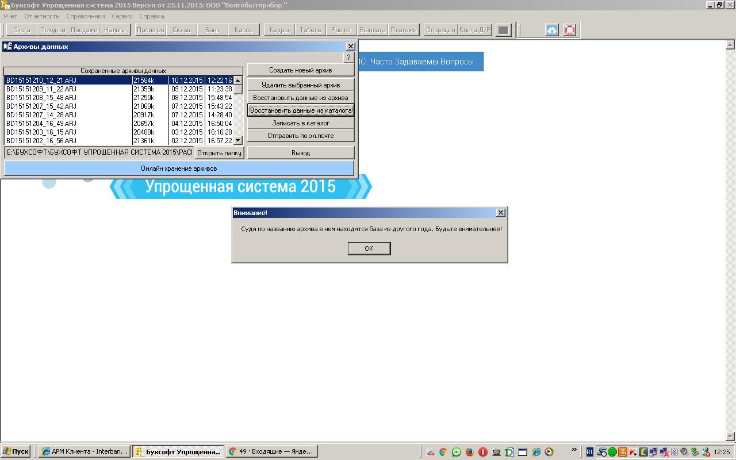Open the Банк toolbar section
Viewport: 736px width, 460px height.
coord(212,30)
